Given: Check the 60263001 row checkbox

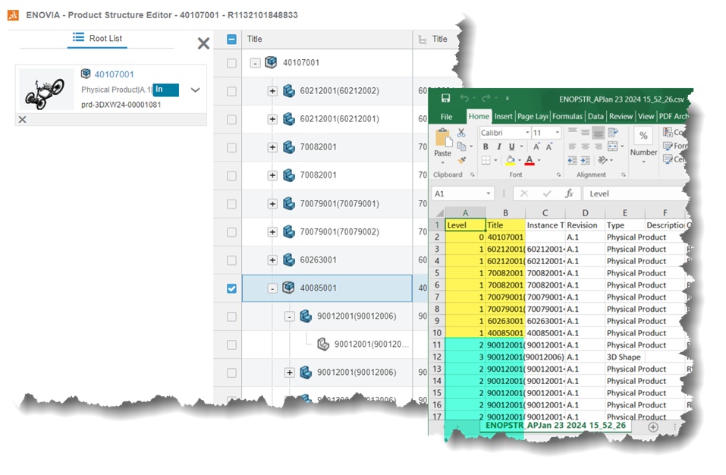Looking at the screenshot, I should [231, 260].
